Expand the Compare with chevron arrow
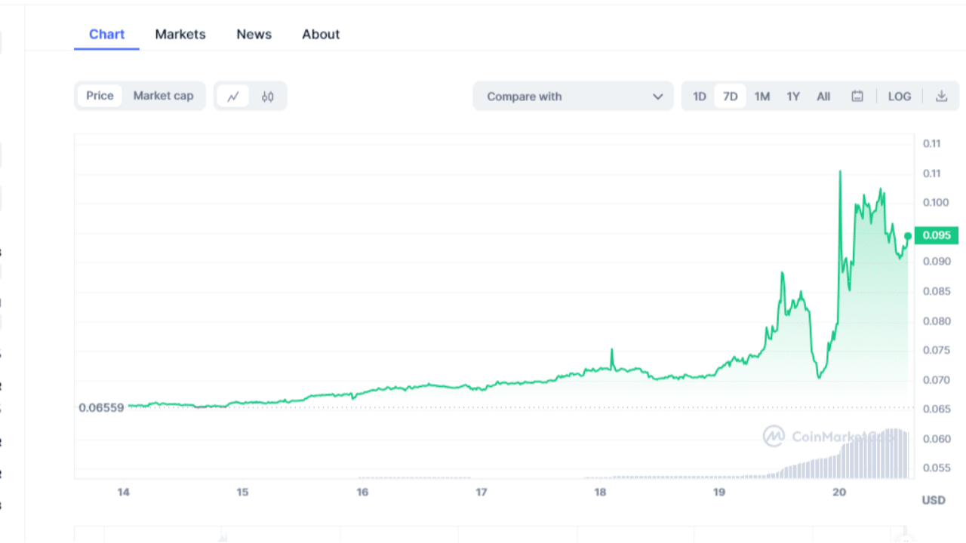Viewport: 966px width, 543px height. pos(657,97)
